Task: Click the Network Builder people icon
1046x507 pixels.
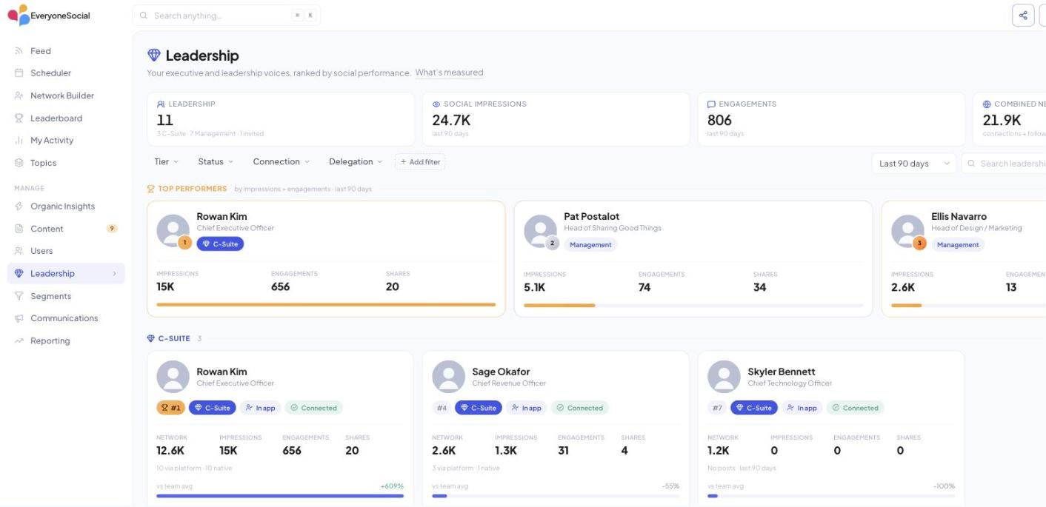Action: click(x=19, y=95)
